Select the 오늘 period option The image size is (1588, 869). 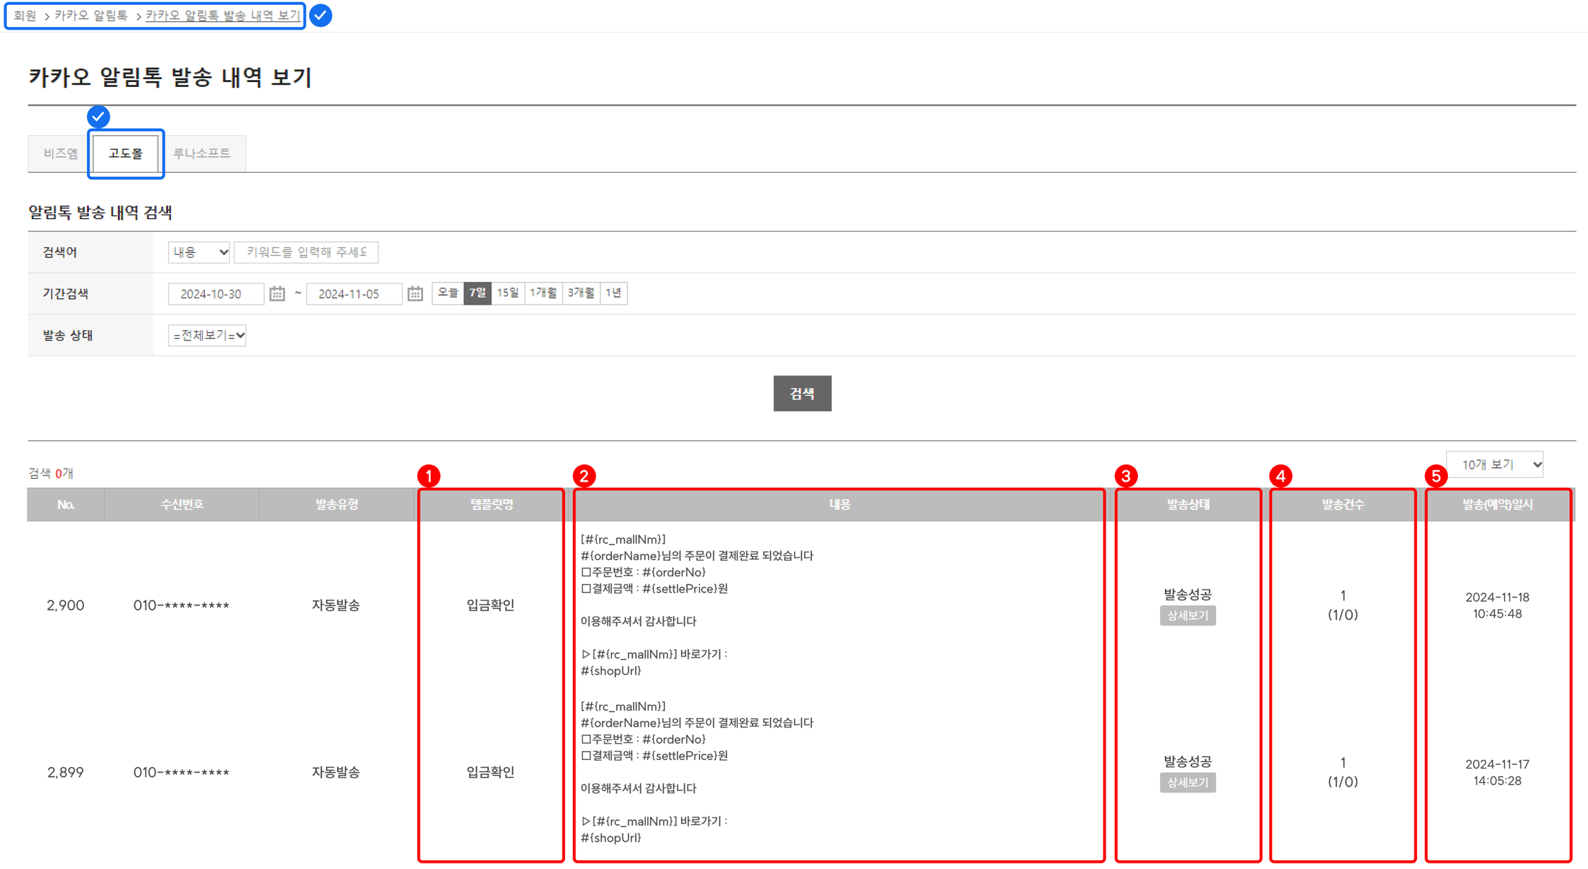coord(448,293)
